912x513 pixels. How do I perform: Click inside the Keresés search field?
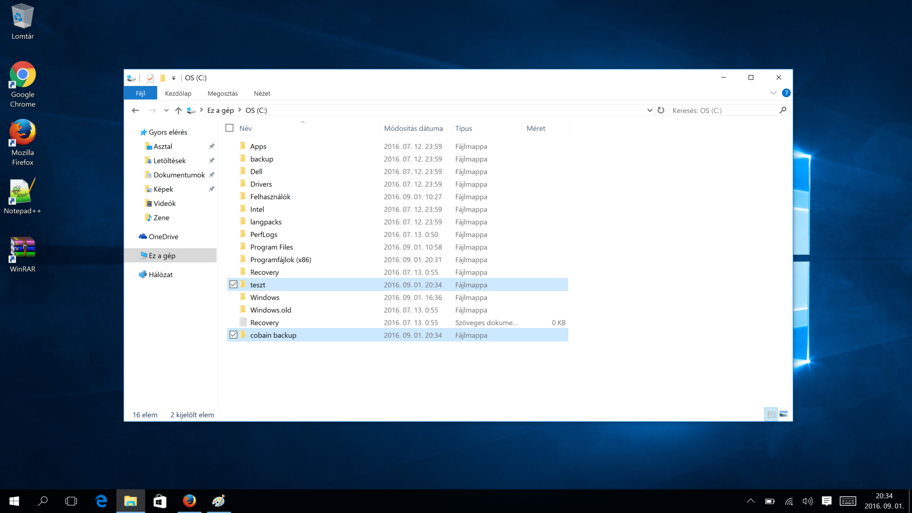721,110
